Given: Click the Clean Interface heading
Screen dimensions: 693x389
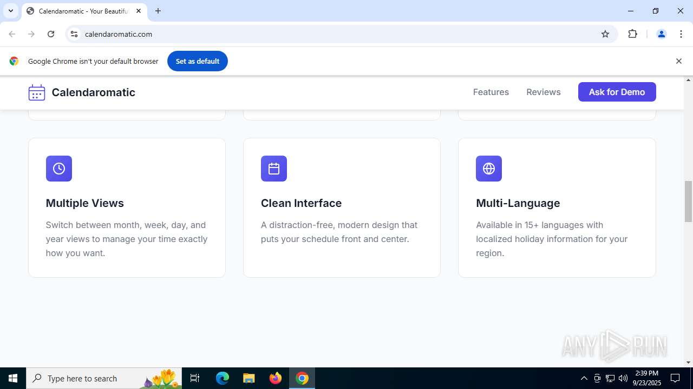Looking at the screenshot, I should 301,203.
